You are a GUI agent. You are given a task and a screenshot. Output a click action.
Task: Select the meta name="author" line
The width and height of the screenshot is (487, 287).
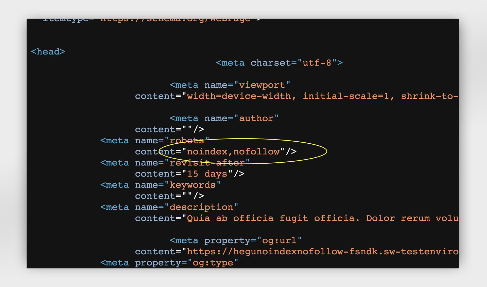pos(224,118)
